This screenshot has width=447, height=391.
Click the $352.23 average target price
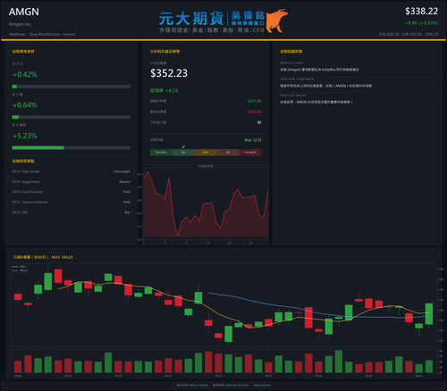click(x=169, y=73)
